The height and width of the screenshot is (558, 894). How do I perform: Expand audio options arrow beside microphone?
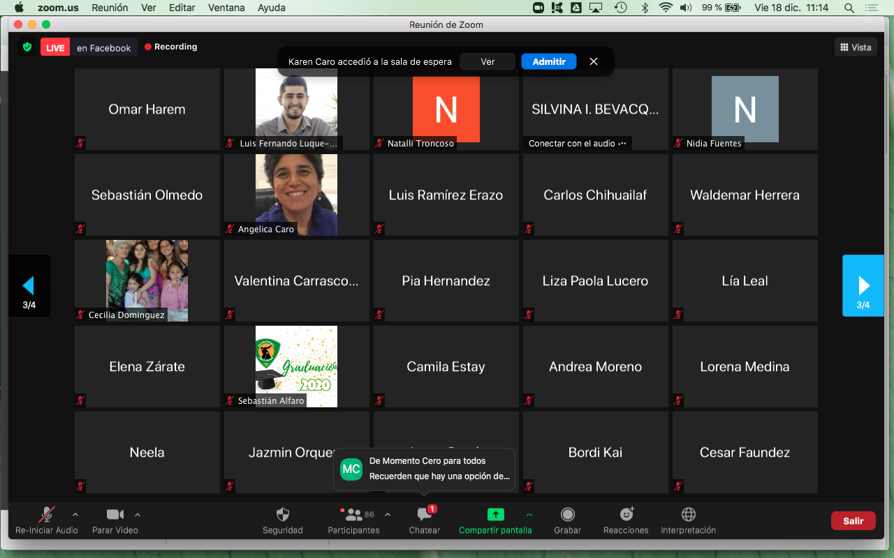point(75,515)
